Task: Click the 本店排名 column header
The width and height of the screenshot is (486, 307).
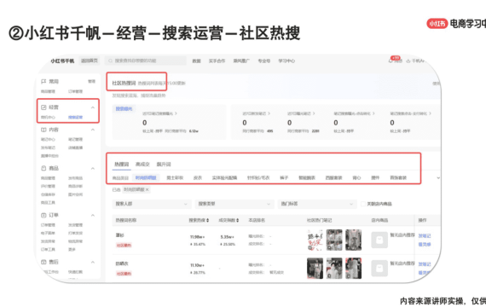Action: (257, 220)
